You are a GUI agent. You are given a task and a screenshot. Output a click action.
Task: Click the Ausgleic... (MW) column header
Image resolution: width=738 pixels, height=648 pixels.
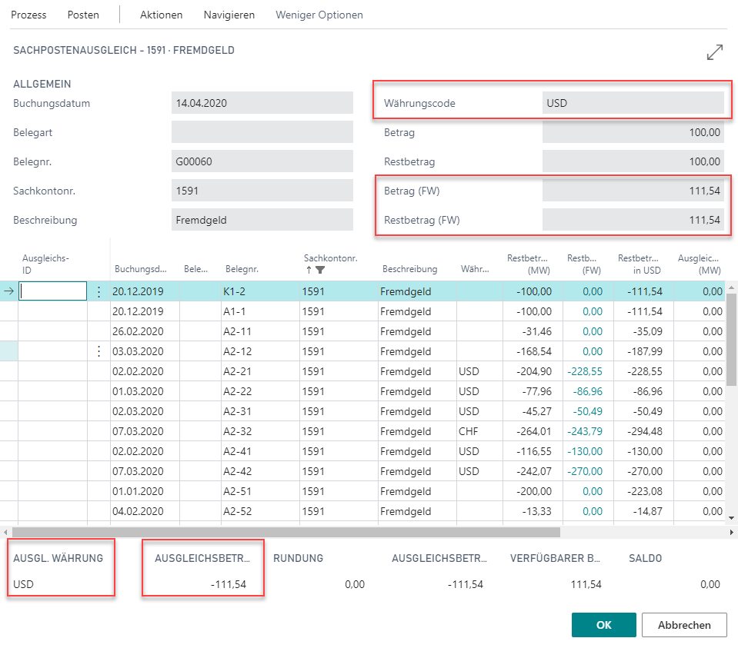pyautogui.click(x=699, y=264)
